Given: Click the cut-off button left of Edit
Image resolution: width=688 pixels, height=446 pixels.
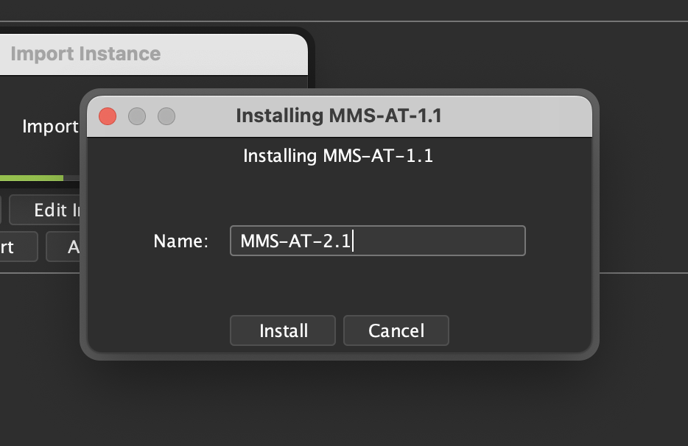Looking at the screenshot, I should pyautogui.click(x=0, y=210).
